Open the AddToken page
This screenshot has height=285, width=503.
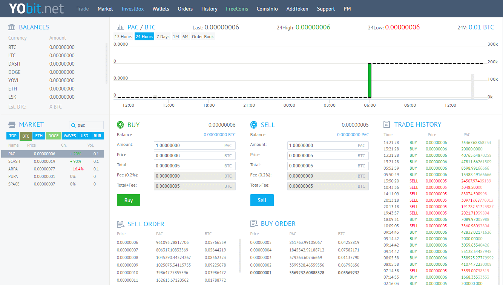coord(297,9)
